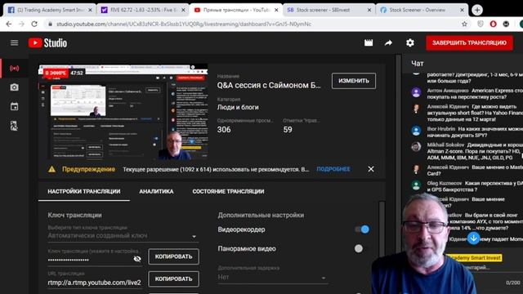
Task: Click the Ключ трансляции section heading
Action: point(74,215)
